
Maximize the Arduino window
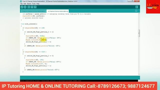[x=132, y=1]
